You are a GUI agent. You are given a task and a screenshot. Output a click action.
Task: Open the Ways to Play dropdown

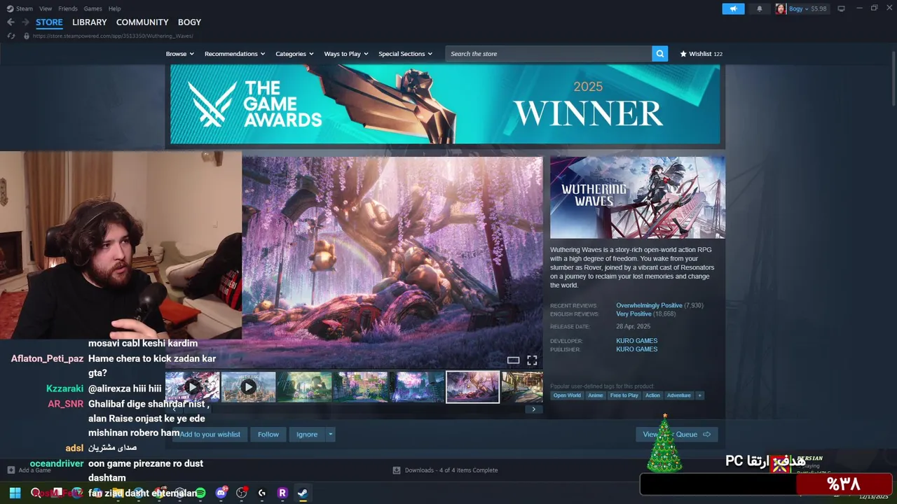(x=346, y=54)
